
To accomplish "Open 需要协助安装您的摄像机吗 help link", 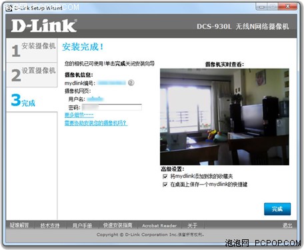I will click(x=96, y=123).
